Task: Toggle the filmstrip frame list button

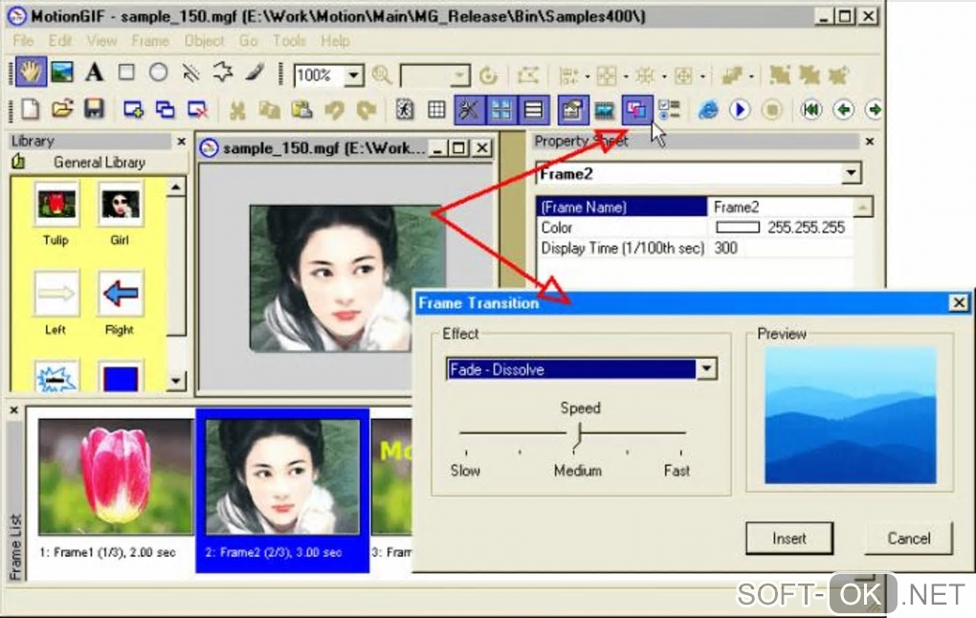Action: pyautogui.click(x=604, y=110)
